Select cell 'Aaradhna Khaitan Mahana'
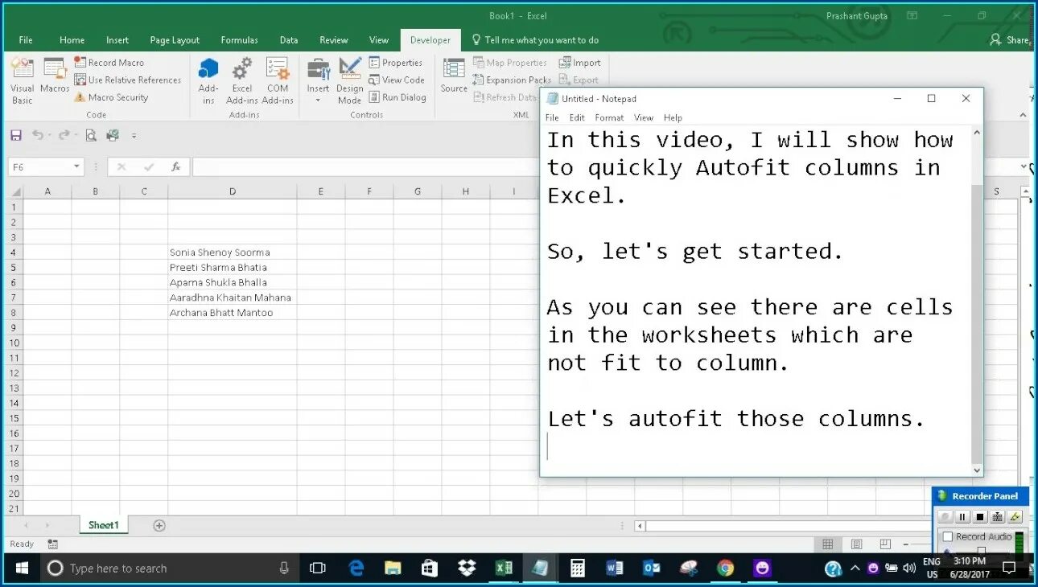 [233, 298]
